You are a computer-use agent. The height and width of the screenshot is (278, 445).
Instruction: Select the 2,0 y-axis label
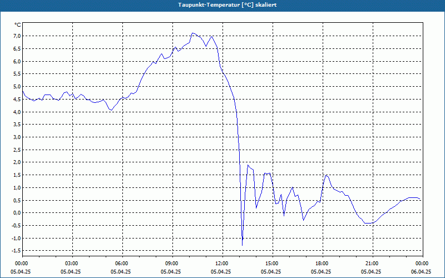[17, 162]
